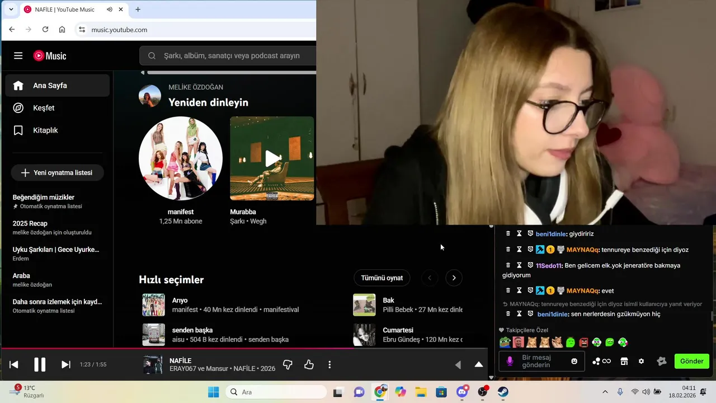Open the 2025 Recap playlist

coord(56,227)
